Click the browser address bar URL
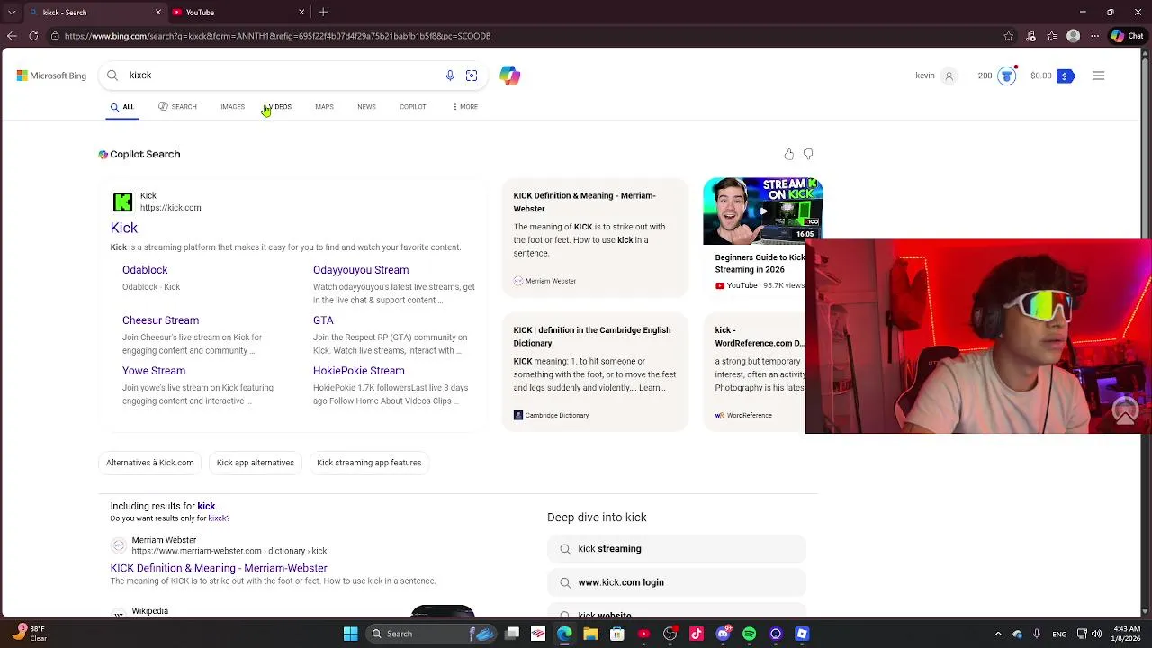The height and width of the screenshot is (648, 1152). [x=277, y=36]
